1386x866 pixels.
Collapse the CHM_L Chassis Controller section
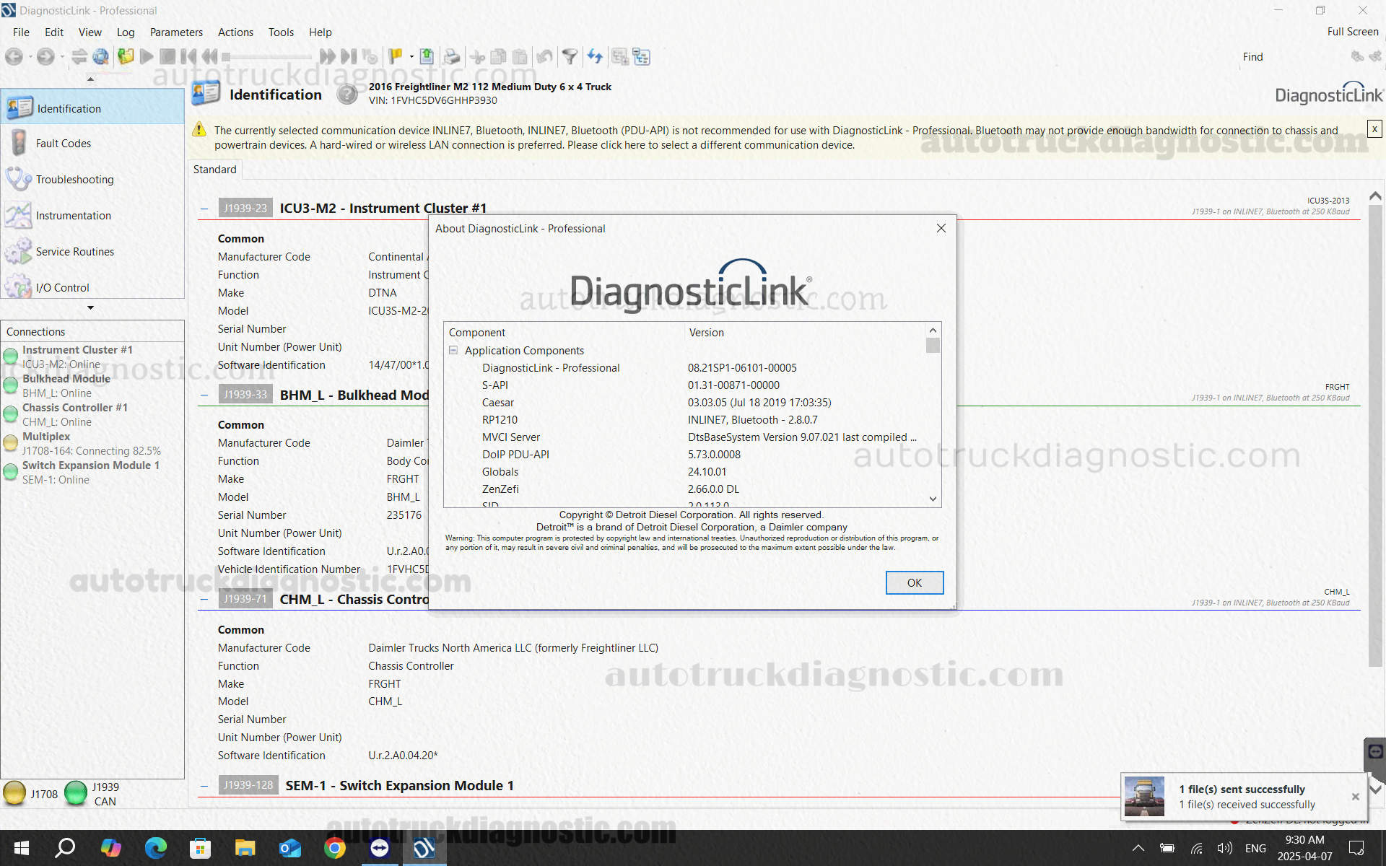[x=204, y=599]
